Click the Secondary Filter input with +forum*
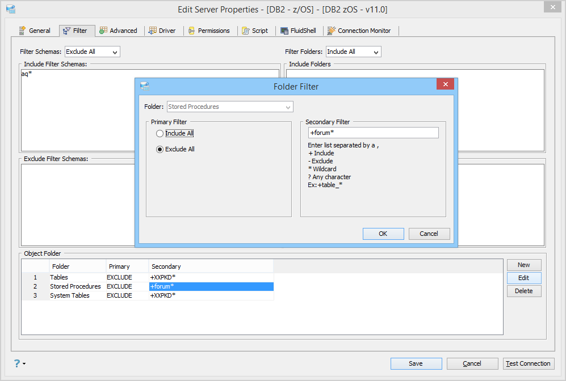Screen dimensions: 566x381 point(373,133)
